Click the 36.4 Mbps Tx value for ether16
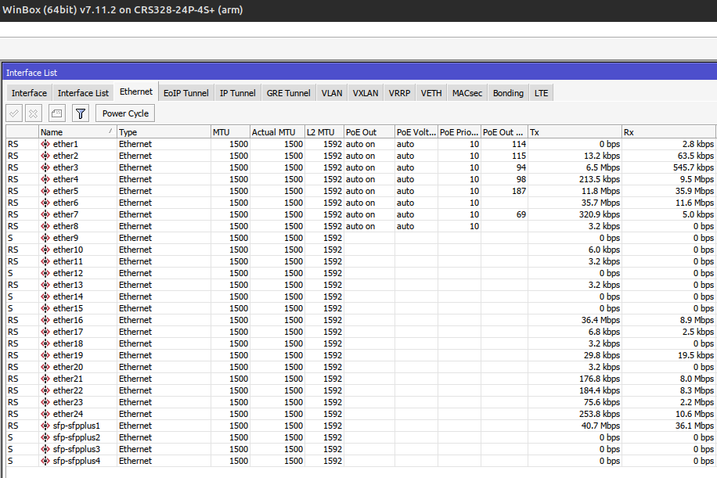This screenshot has width=717, height=478. tap(600, 320)
